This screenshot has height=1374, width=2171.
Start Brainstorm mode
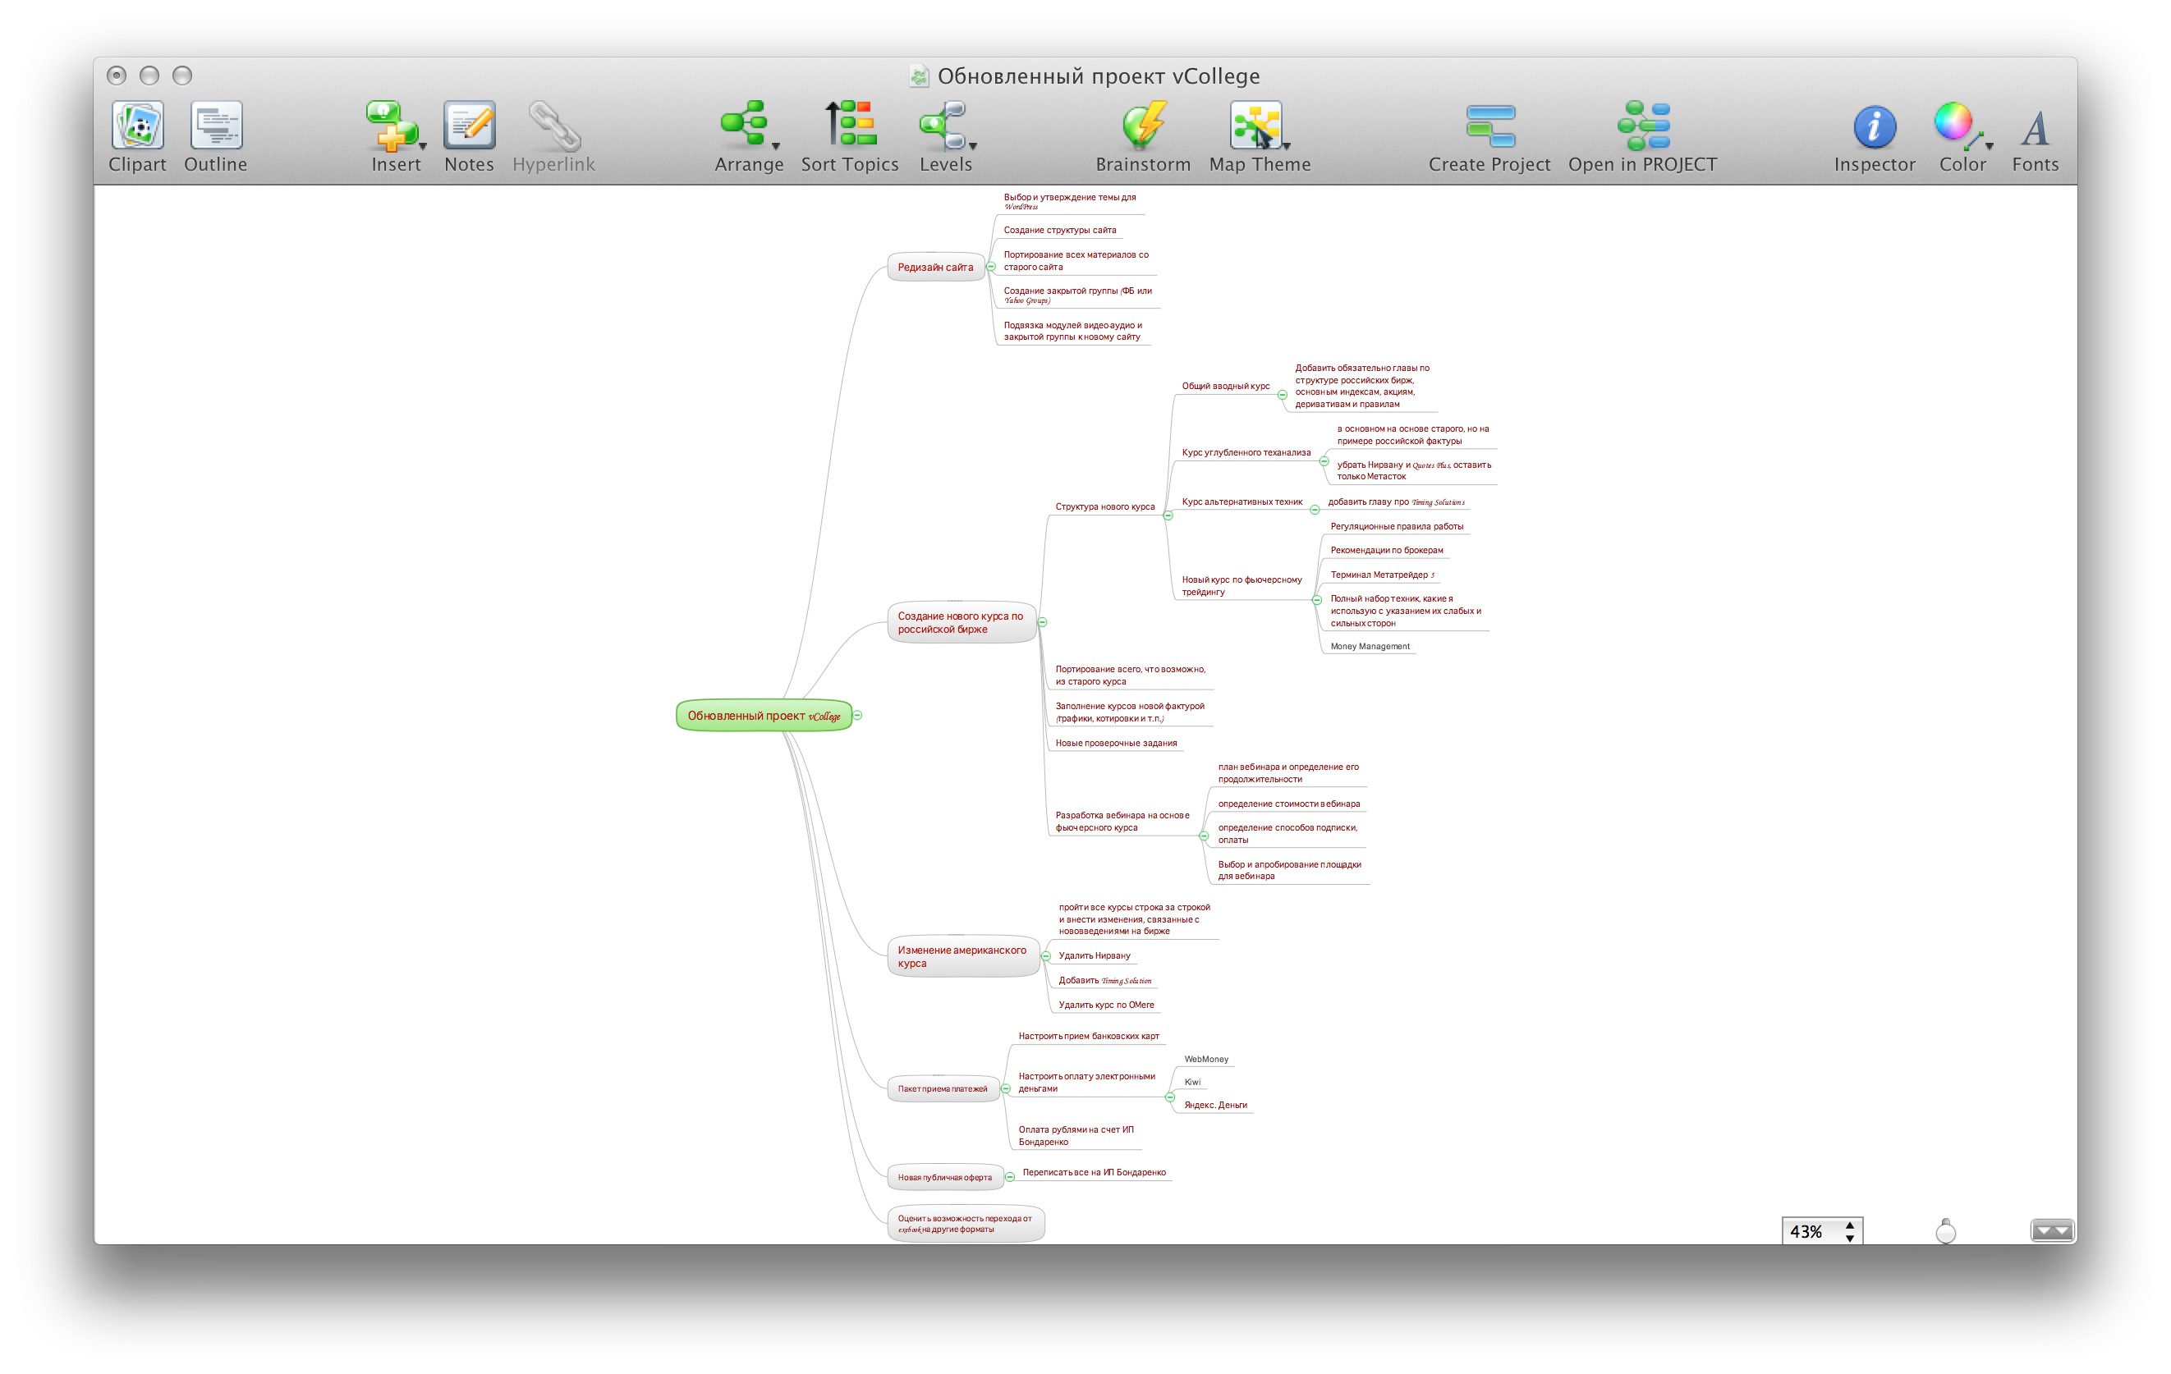(1143, 126)
